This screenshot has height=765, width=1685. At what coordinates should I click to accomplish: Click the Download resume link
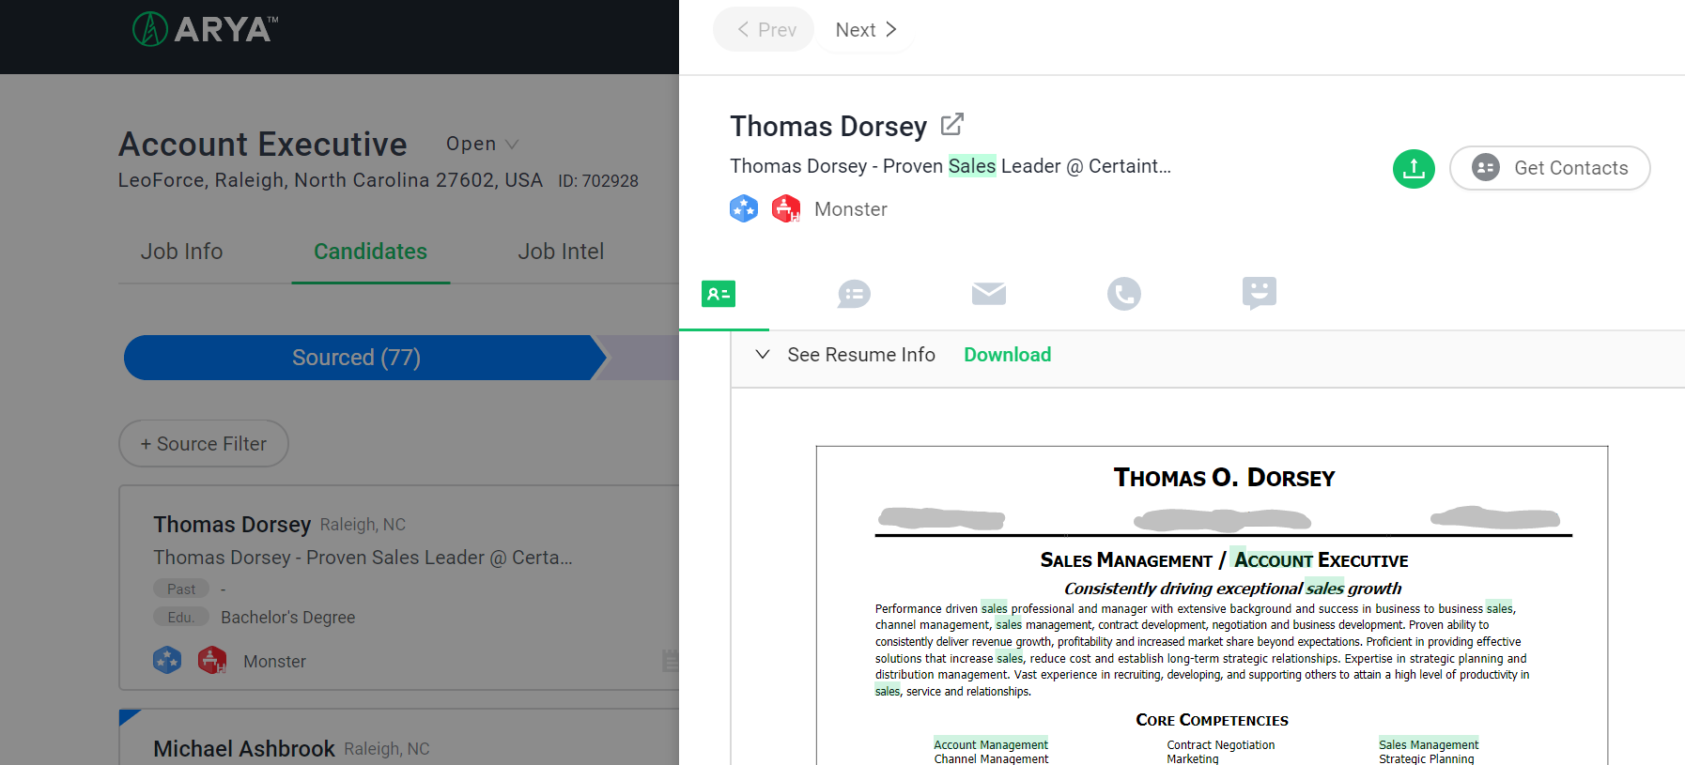pyautogui.click(x=1007, y=355)
